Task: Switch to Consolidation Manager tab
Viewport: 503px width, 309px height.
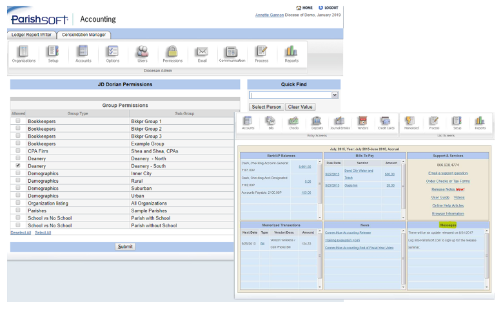Action: click(84, 35)
